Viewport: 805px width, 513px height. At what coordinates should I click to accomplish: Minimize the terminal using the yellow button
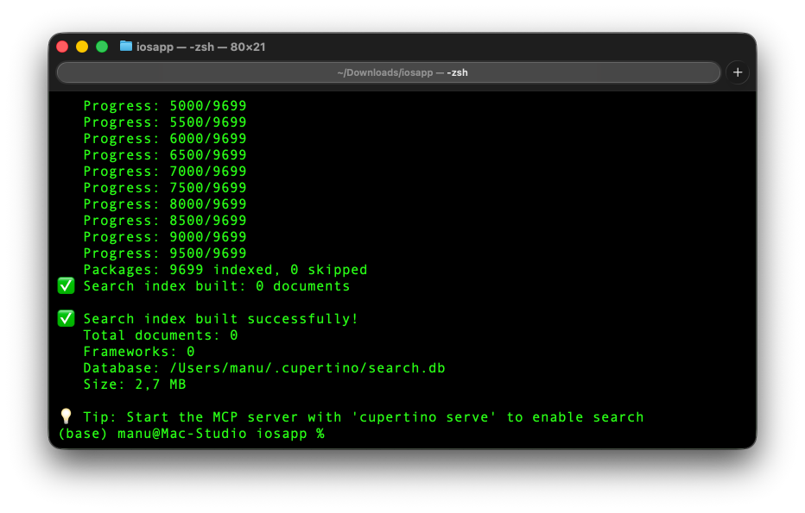pyautogui.click(x=82, y=47)
